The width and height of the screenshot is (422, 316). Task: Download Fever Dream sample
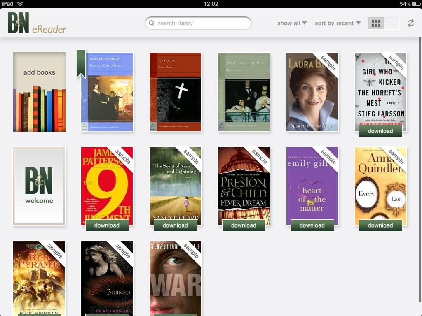(244, 225)
